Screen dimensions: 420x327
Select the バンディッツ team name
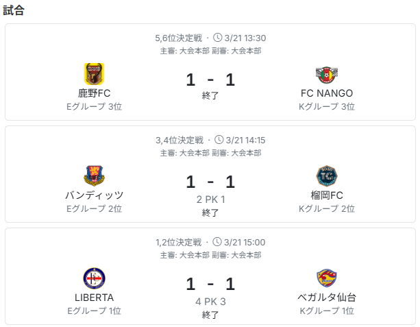94,195
